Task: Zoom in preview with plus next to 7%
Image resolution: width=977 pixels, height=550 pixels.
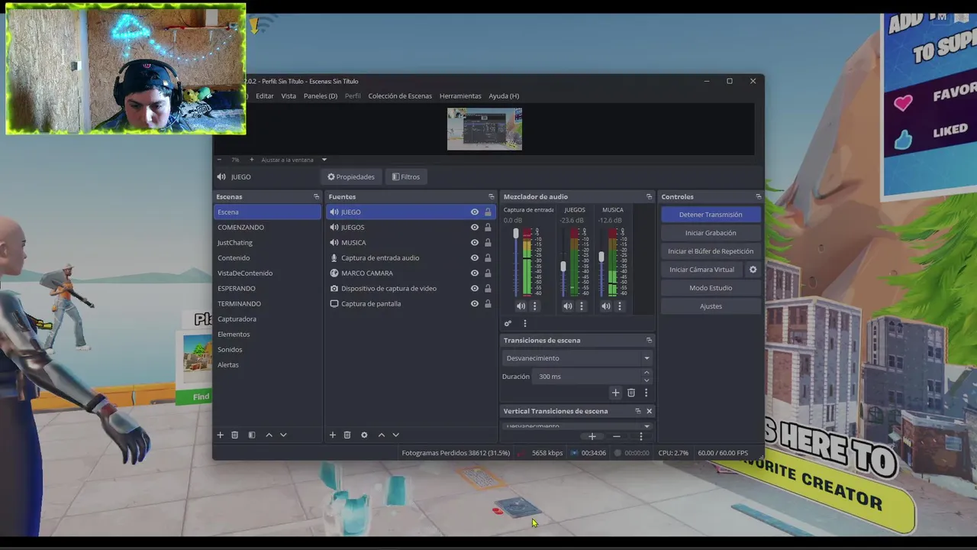Action: tap(251, 160)
